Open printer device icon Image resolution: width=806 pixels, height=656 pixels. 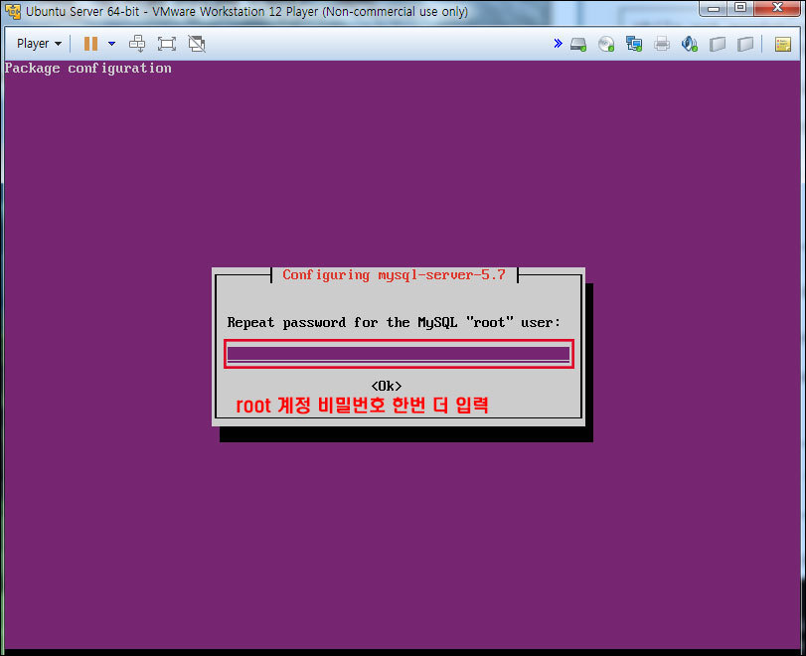coord(662,44)
